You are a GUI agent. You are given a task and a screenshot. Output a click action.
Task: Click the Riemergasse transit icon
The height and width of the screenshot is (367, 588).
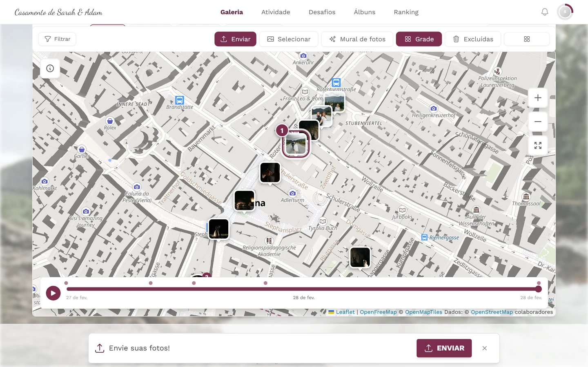tap(425, 237)
